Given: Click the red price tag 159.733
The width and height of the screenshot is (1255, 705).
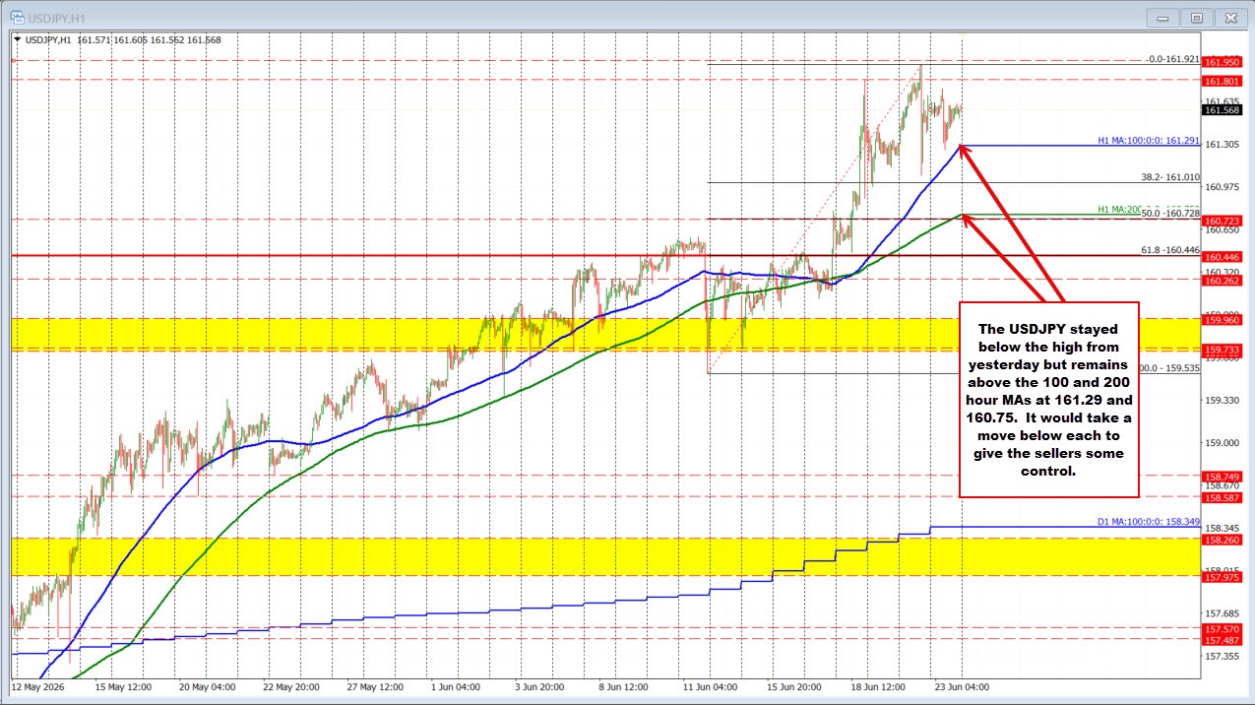Looking at the screenshot, I should 1224,349.
